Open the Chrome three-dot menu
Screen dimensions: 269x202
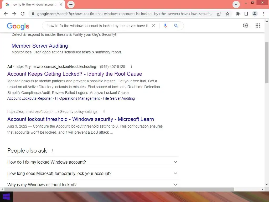[263, 14]
